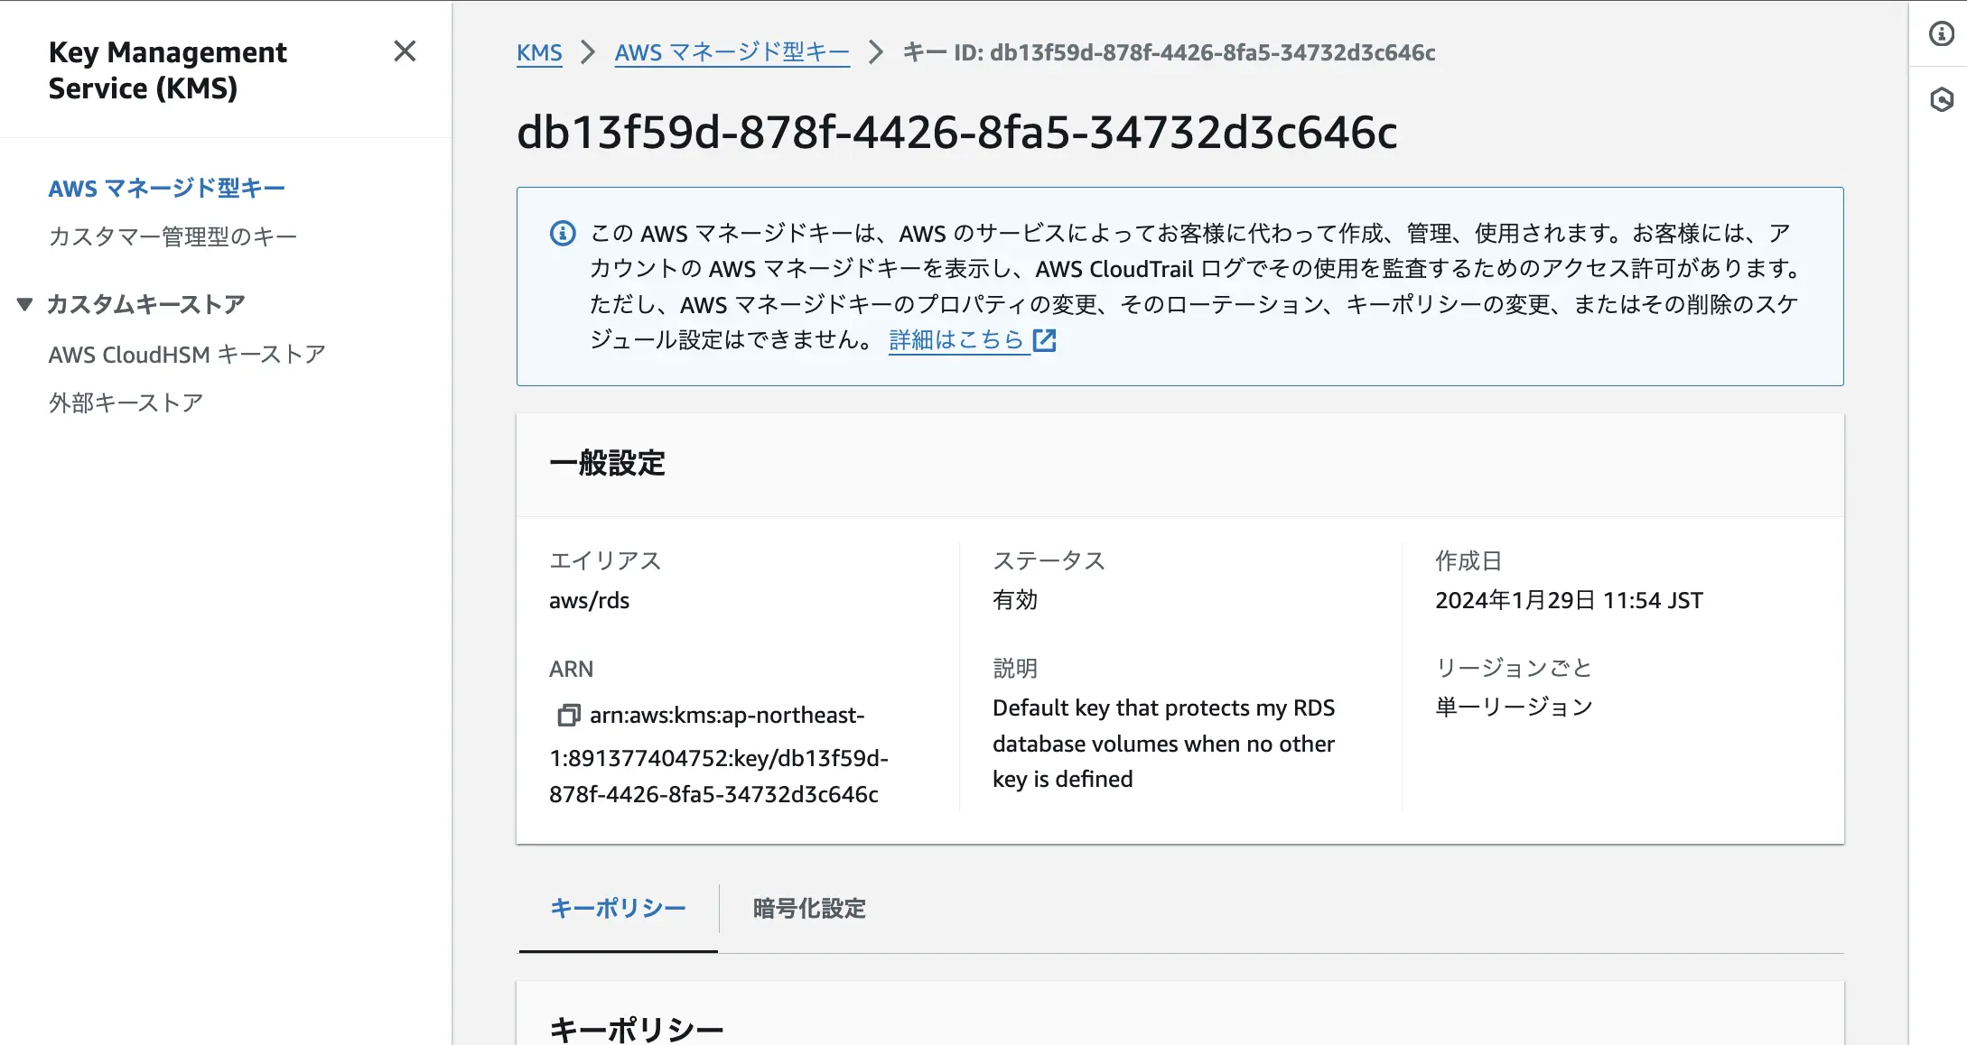Image resolution: width=1967 pixels, height=1045 pixels.
Task: Close the KMS navigation sidebar with the X
Action: pos(405,52)
